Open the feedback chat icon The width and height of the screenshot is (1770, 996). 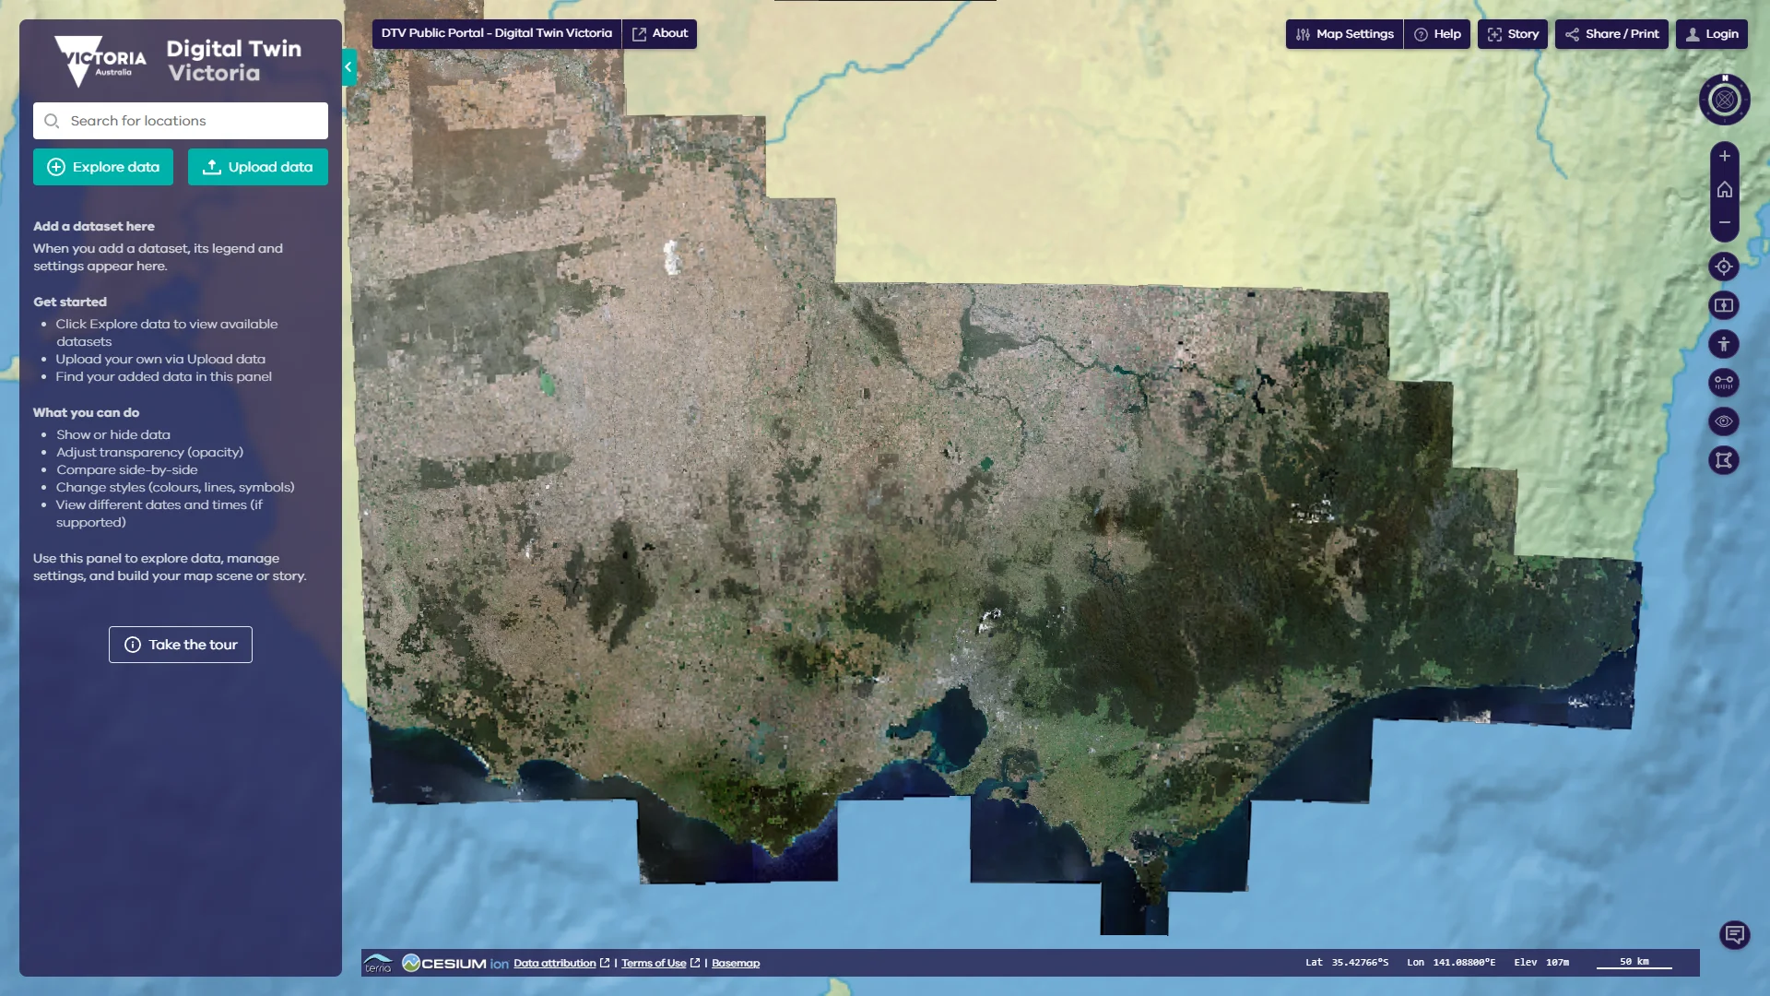(x=1734, y=935)
